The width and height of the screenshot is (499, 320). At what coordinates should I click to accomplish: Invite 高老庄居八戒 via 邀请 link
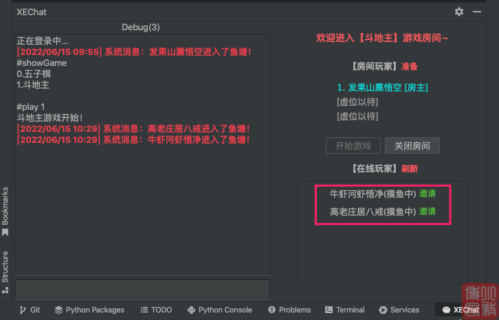(x=427, y=212)
